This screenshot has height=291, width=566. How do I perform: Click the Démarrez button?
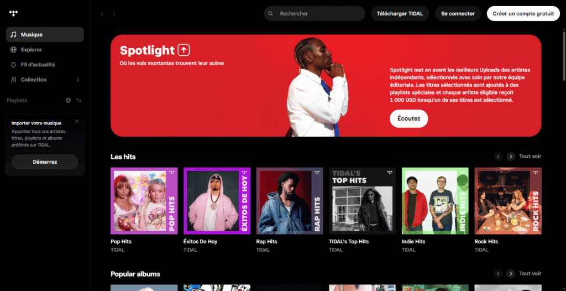tap(45, 162)
